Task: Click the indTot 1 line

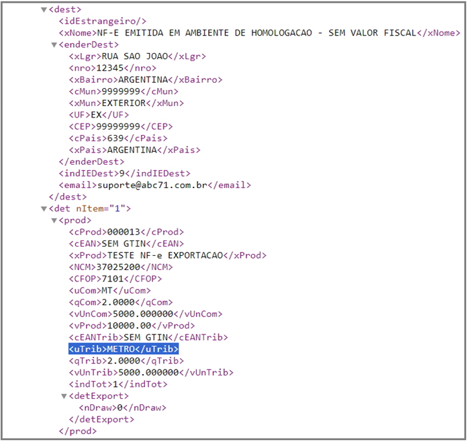Action: 118,384
